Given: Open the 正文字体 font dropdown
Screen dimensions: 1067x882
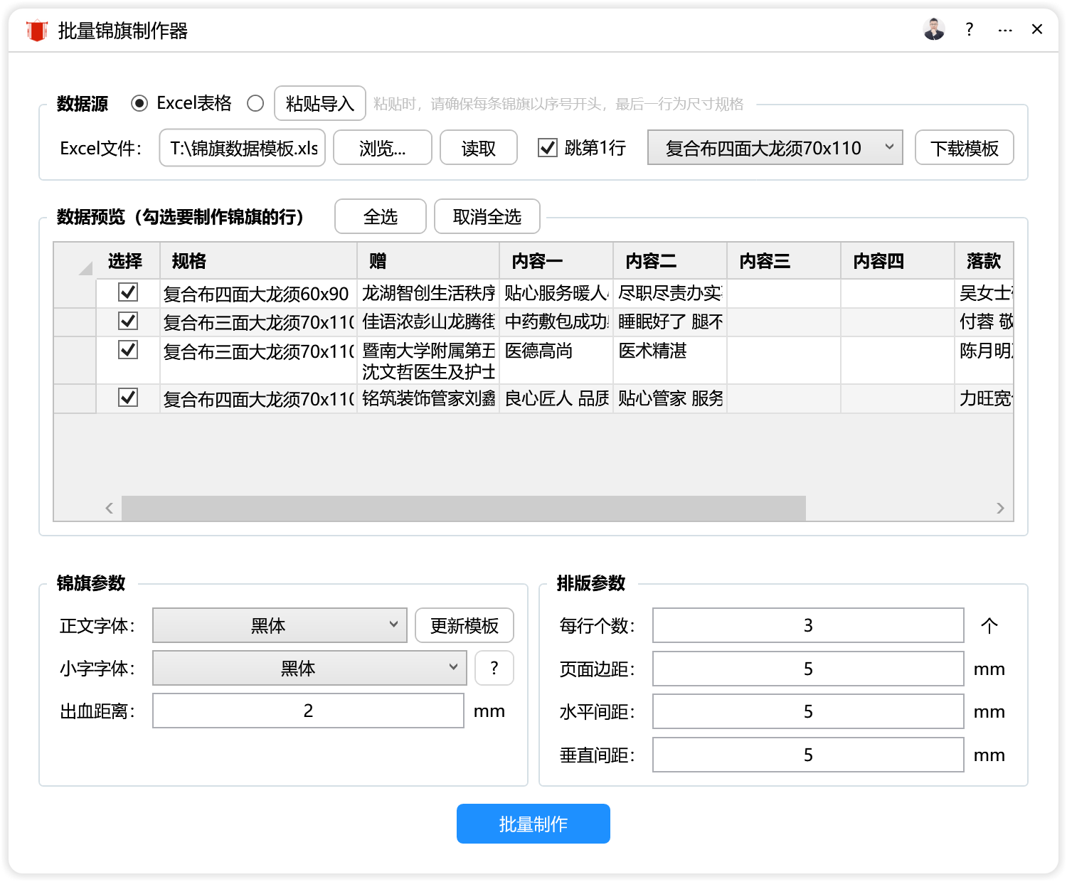Looking at the screenshot, I should pyautogui.click(x=280, y=625).
